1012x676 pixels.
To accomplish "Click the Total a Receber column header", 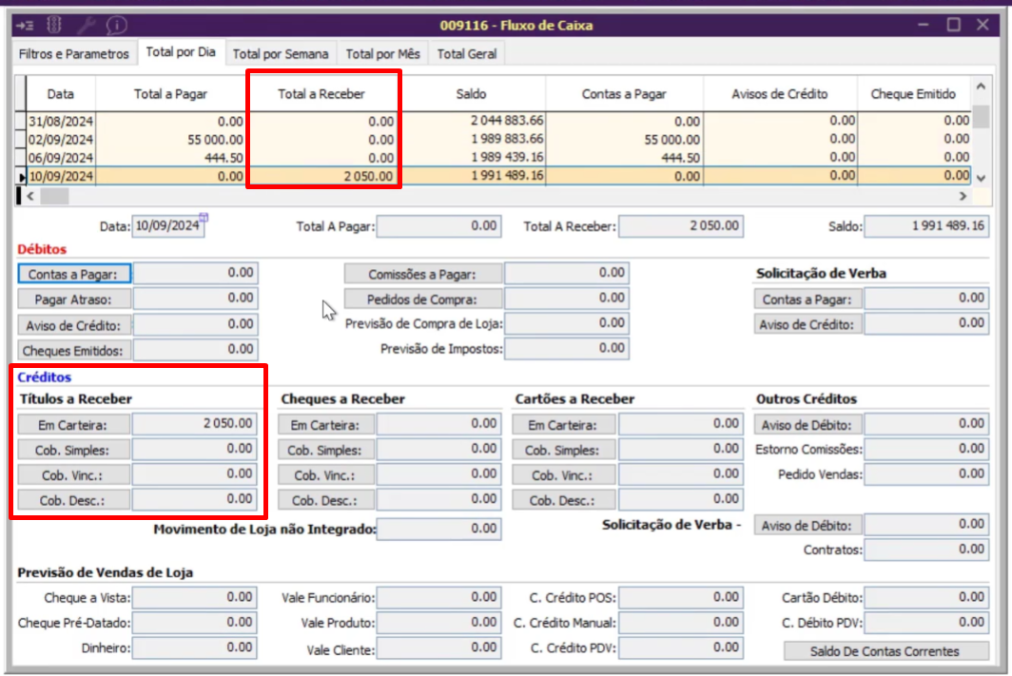I will pos(321,94).
